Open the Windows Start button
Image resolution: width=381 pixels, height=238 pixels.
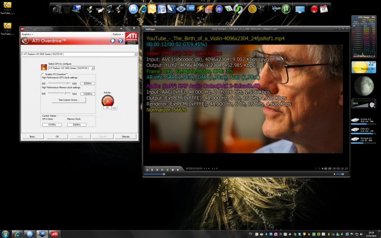(x=5, y=234)
